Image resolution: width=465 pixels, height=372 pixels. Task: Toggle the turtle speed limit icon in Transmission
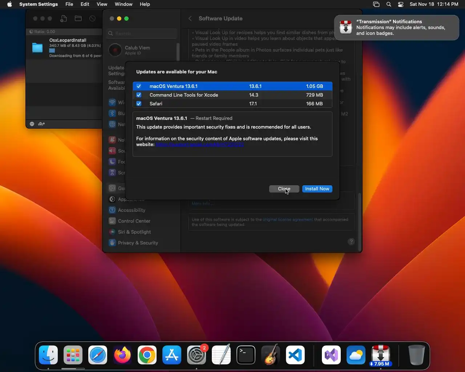(x=41, y=124)
